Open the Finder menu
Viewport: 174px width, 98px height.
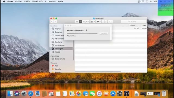(x=10, y=1)
